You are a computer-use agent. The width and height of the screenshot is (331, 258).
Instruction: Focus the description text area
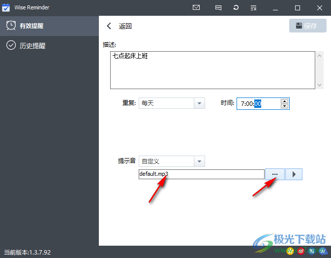[212, 70]
